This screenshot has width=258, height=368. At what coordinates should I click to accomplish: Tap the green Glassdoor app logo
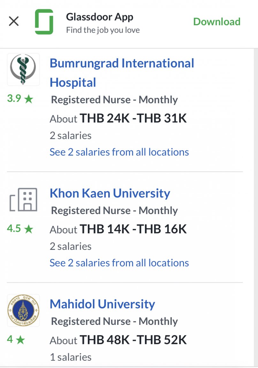[x=44, y=22]
